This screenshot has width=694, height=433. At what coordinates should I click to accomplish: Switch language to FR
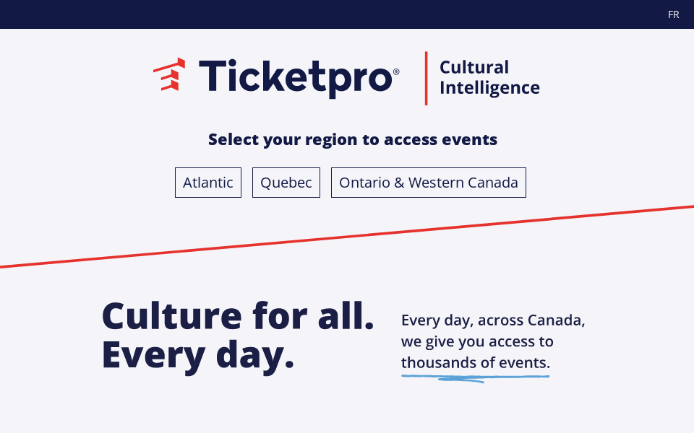(673, 14)
